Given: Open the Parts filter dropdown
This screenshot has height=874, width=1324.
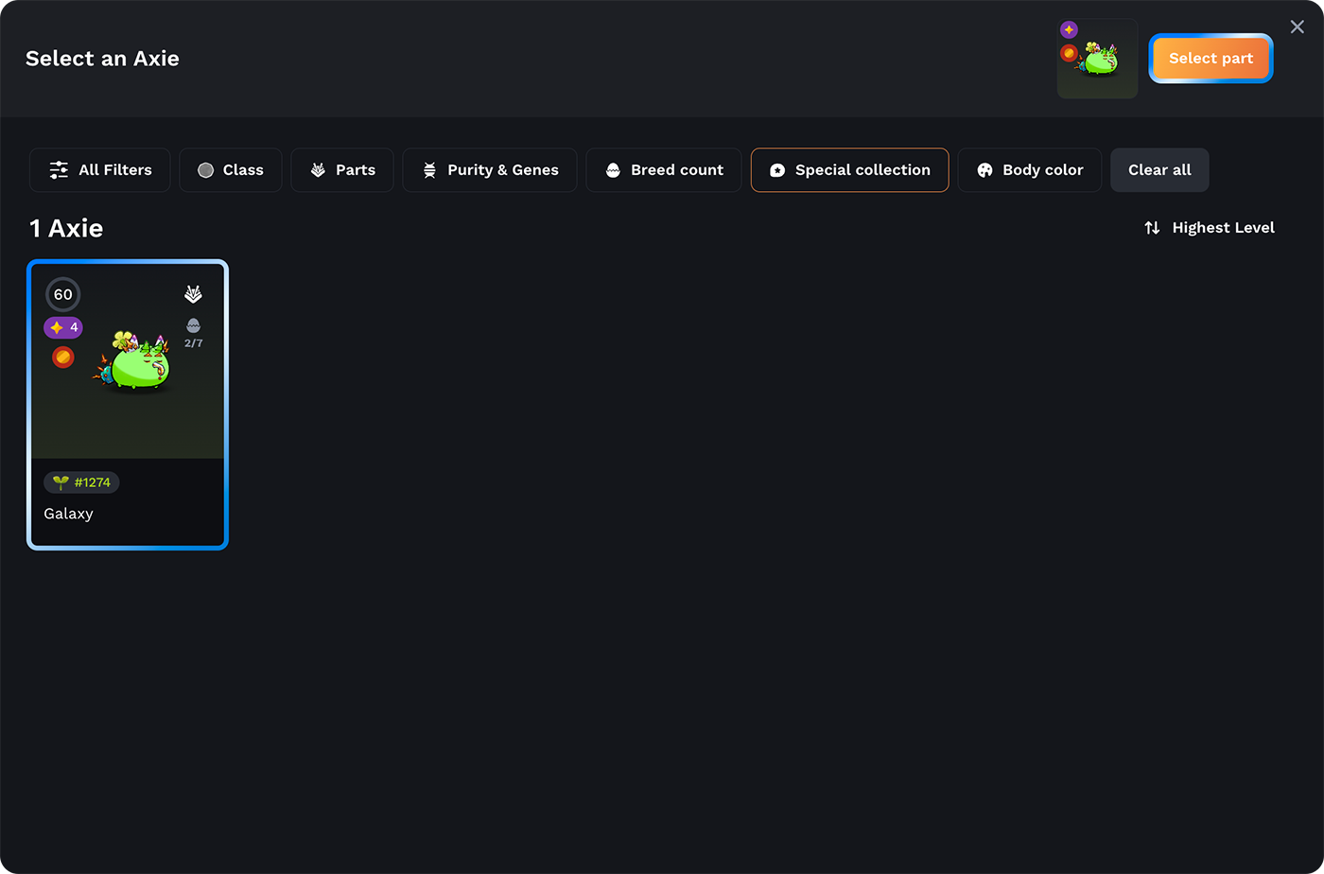Looking at the screenshot, I should pyautogui.click(x=342, y=170).
